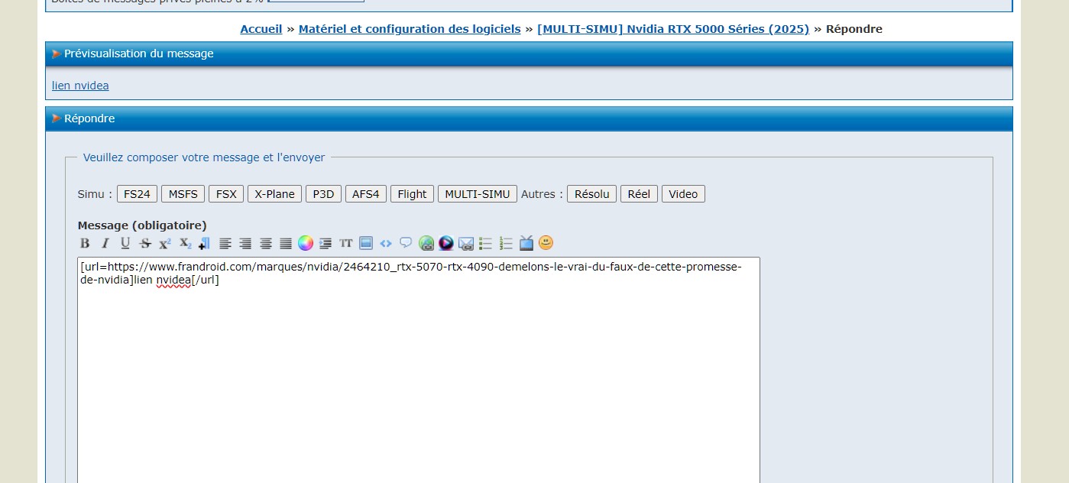
Task: Click inside the message text area
Action: (419, 370)
